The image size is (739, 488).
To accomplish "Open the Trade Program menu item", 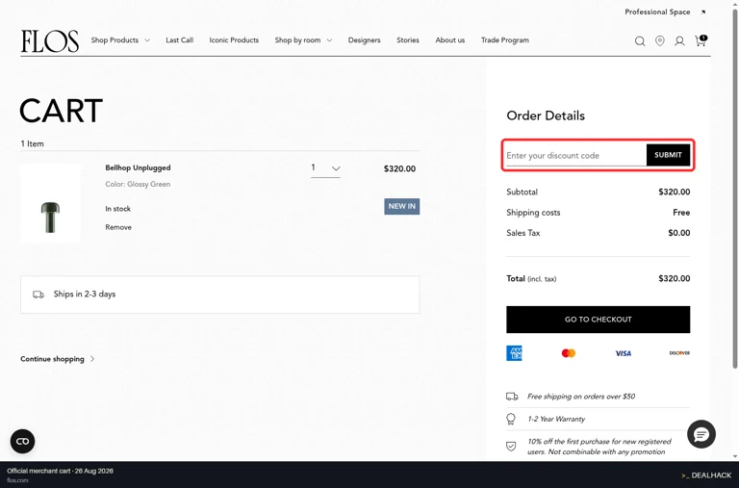I will click(x=505, y=40).
